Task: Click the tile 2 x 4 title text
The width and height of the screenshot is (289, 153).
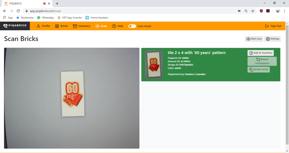Action: tap(197, 53)
